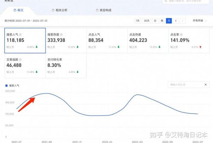
Task: Click the 类目构成 tab icon
Action: 97,10
